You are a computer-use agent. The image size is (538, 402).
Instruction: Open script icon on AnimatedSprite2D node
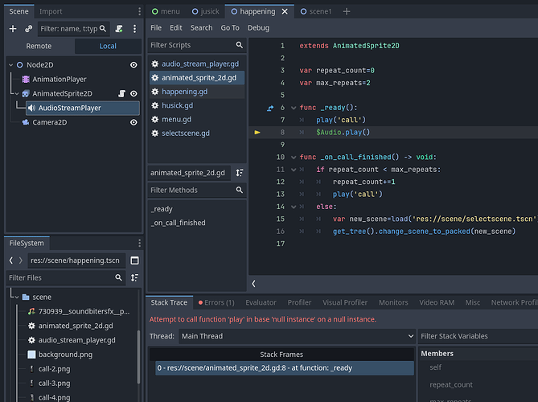[x=121, y=93]
